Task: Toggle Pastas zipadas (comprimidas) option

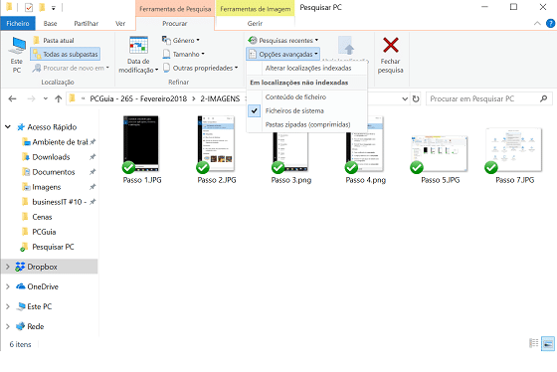Action: [x=307, y=124]
